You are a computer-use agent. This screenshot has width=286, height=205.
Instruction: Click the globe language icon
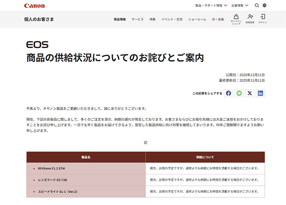click(264, 5)
